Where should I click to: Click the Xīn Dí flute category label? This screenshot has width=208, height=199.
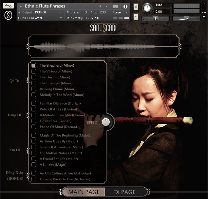pyautogui.click(x=14, y=150)
